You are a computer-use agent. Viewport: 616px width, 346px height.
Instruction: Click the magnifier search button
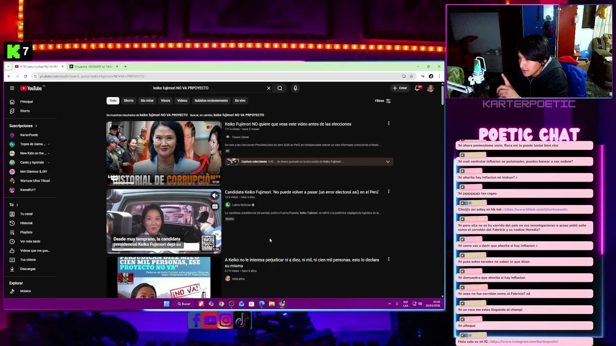280,88
